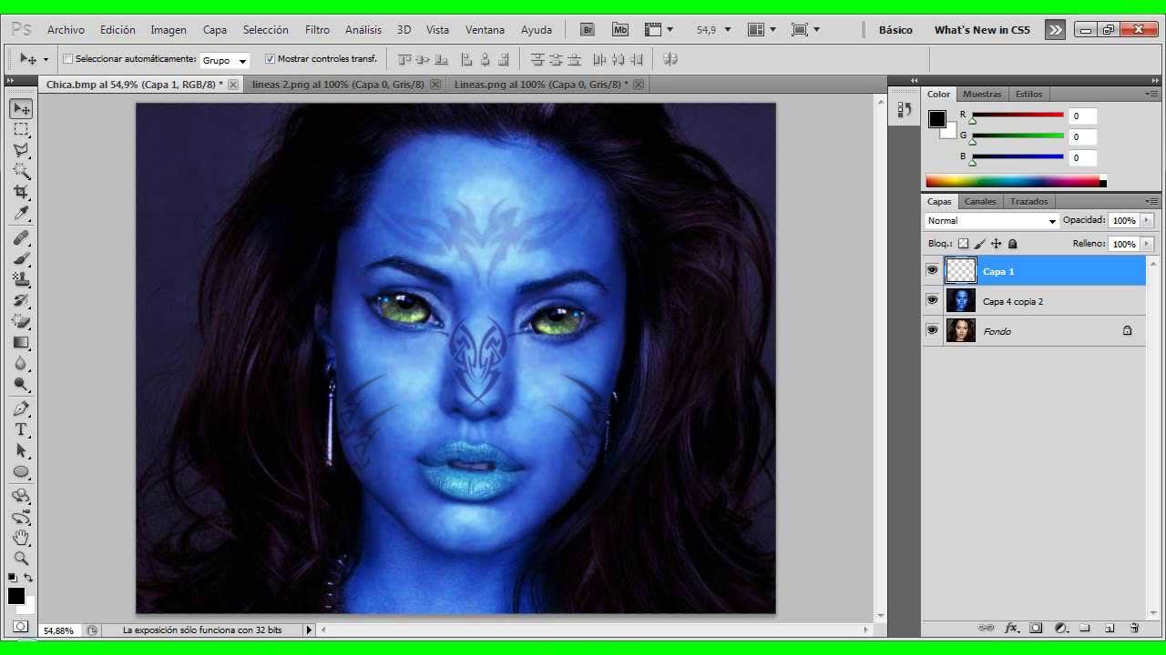Screen dimensions: 1166x655
Task: Select the Dodge tool
Action: pos(21,385)
